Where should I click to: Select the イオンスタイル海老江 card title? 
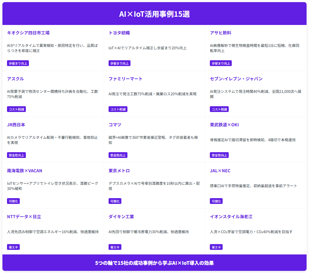click(231, 217)
